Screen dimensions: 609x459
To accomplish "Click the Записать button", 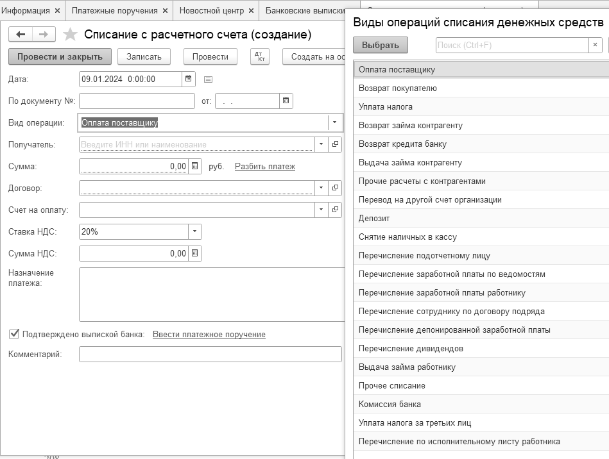I will point(144,56).
